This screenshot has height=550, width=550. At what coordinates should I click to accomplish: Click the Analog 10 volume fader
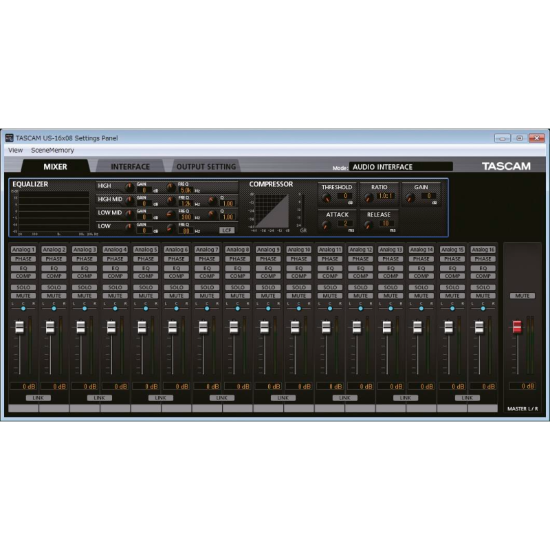pos(295,327)
